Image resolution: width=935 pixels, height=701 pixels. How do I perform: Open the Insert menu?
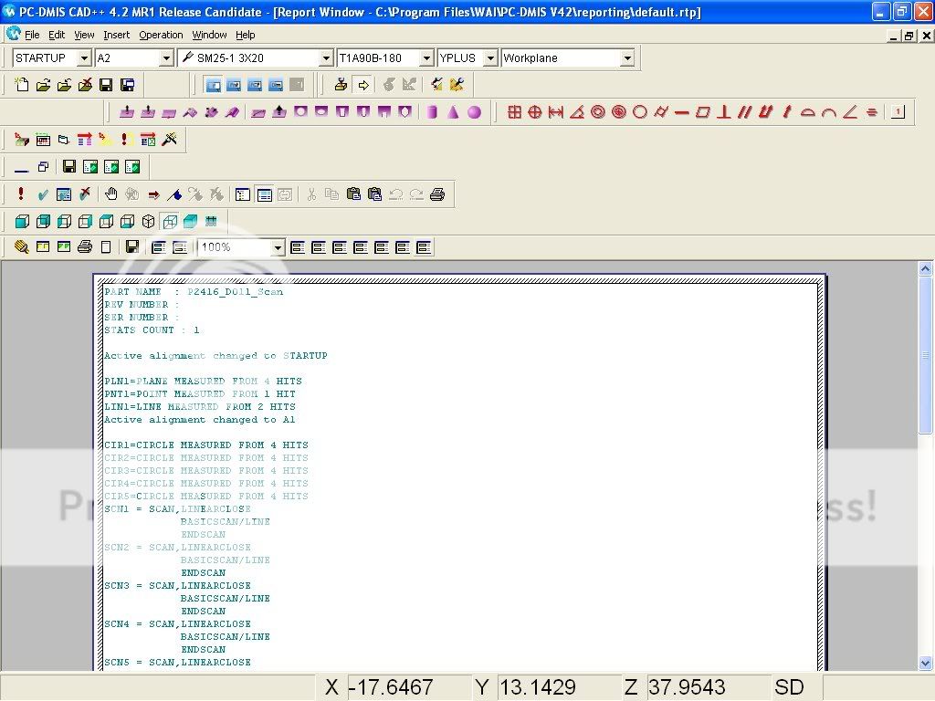pos(116,35)
